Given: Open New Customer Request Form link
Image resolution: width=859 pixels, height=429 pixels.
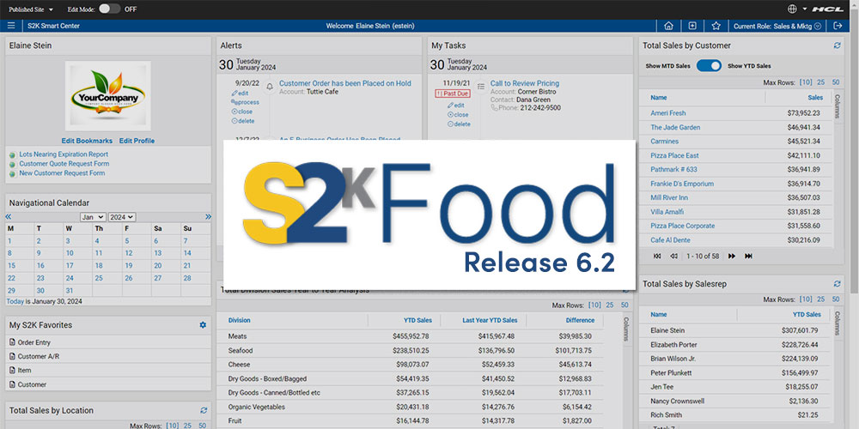Looking at the screenshot, I should tap(62, 173).
